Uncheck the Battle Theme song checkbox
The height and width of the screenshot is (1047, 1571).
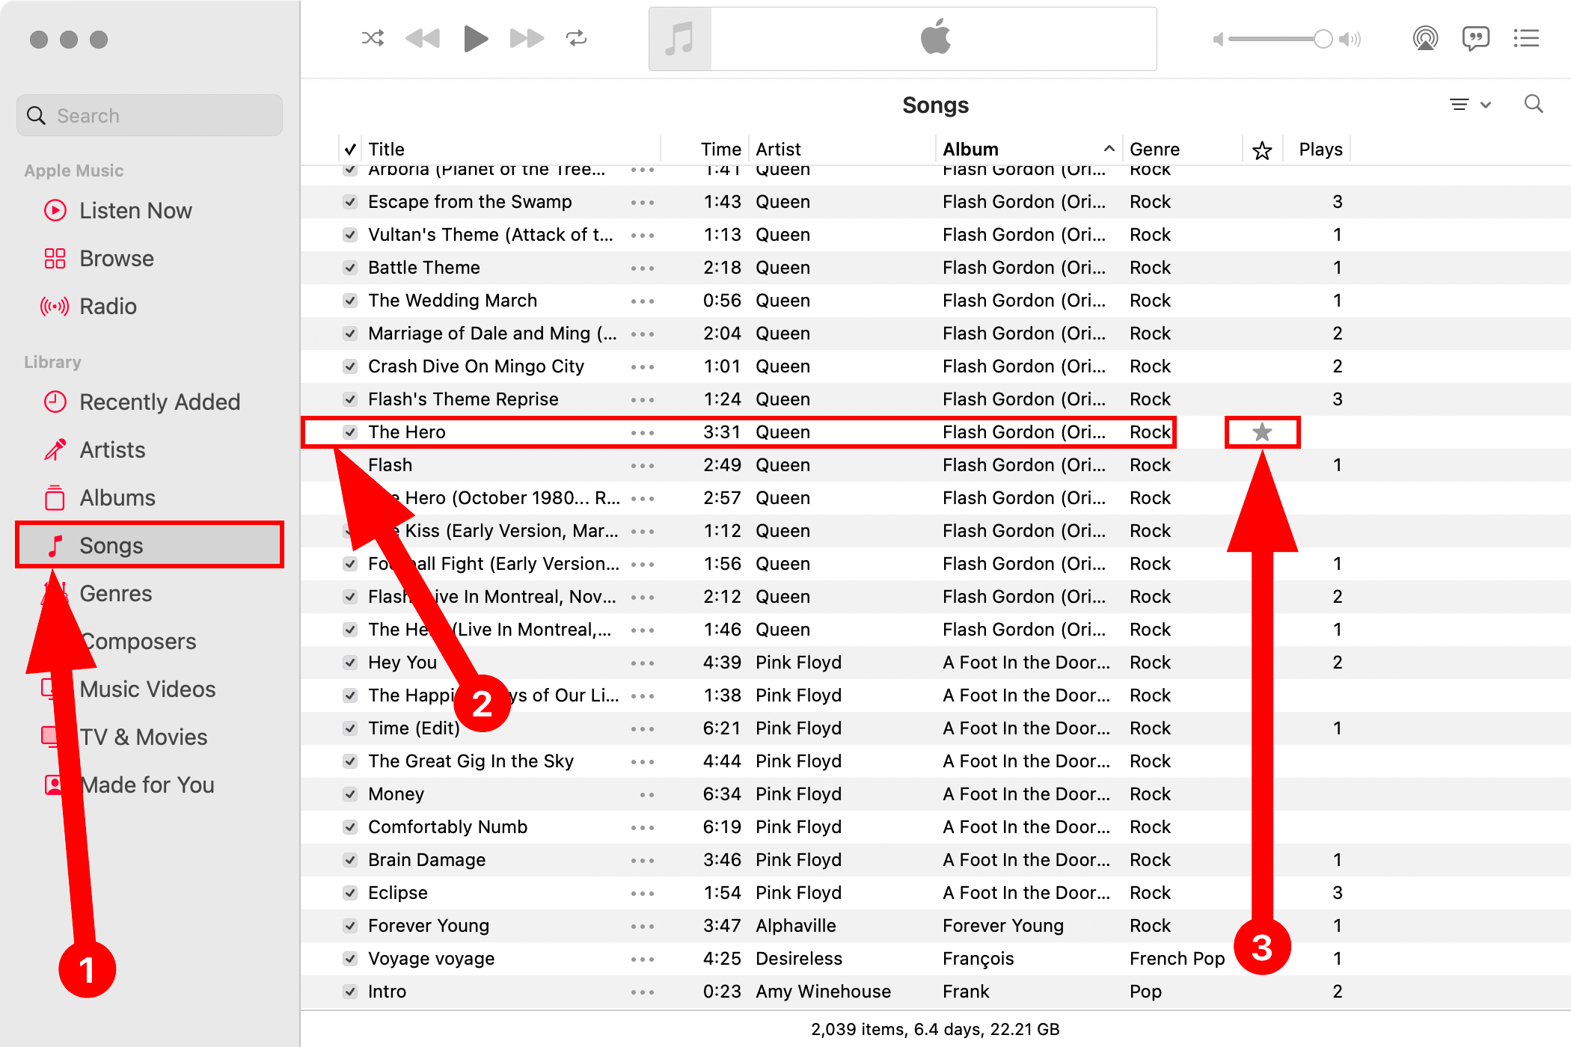click(x=349, y=268)
